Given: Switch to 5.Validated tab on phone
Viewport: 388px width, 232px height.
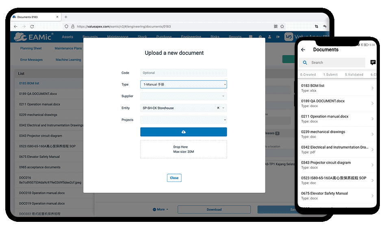Looking at the screenshot, I should coord(354,74).
